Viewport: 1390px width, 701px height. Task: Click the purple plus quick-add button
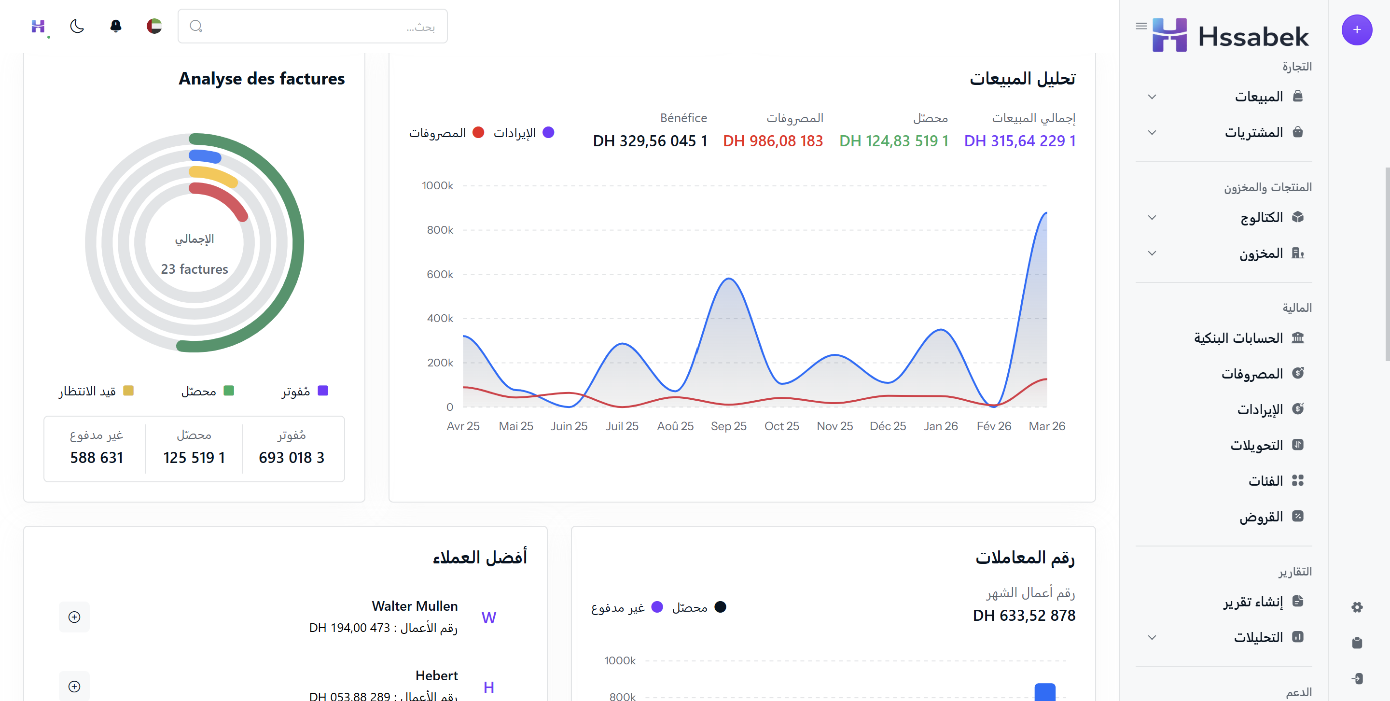(1357, 29)
